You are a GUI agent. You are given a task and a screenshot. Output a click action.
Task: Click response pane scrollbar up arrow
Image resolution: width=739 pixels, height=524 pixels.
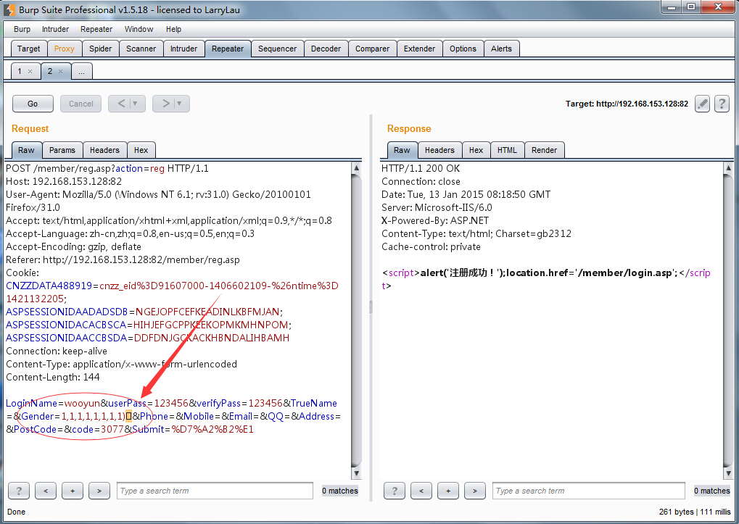click(729, 167)
